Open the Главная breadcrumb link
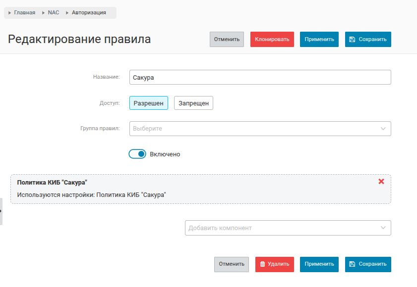 (x=24, y=13)
